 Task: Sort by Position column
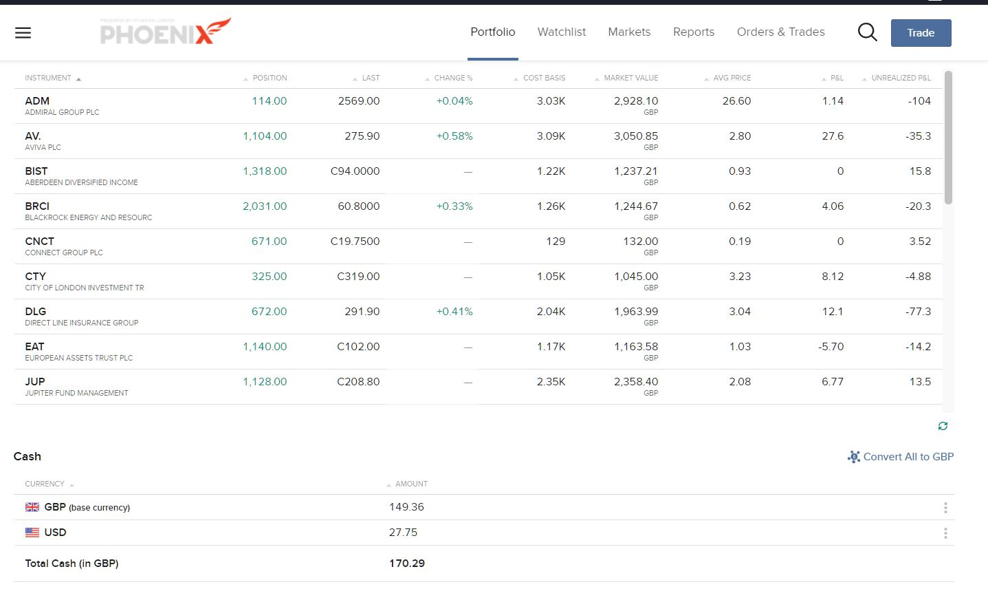pos(265,78)
